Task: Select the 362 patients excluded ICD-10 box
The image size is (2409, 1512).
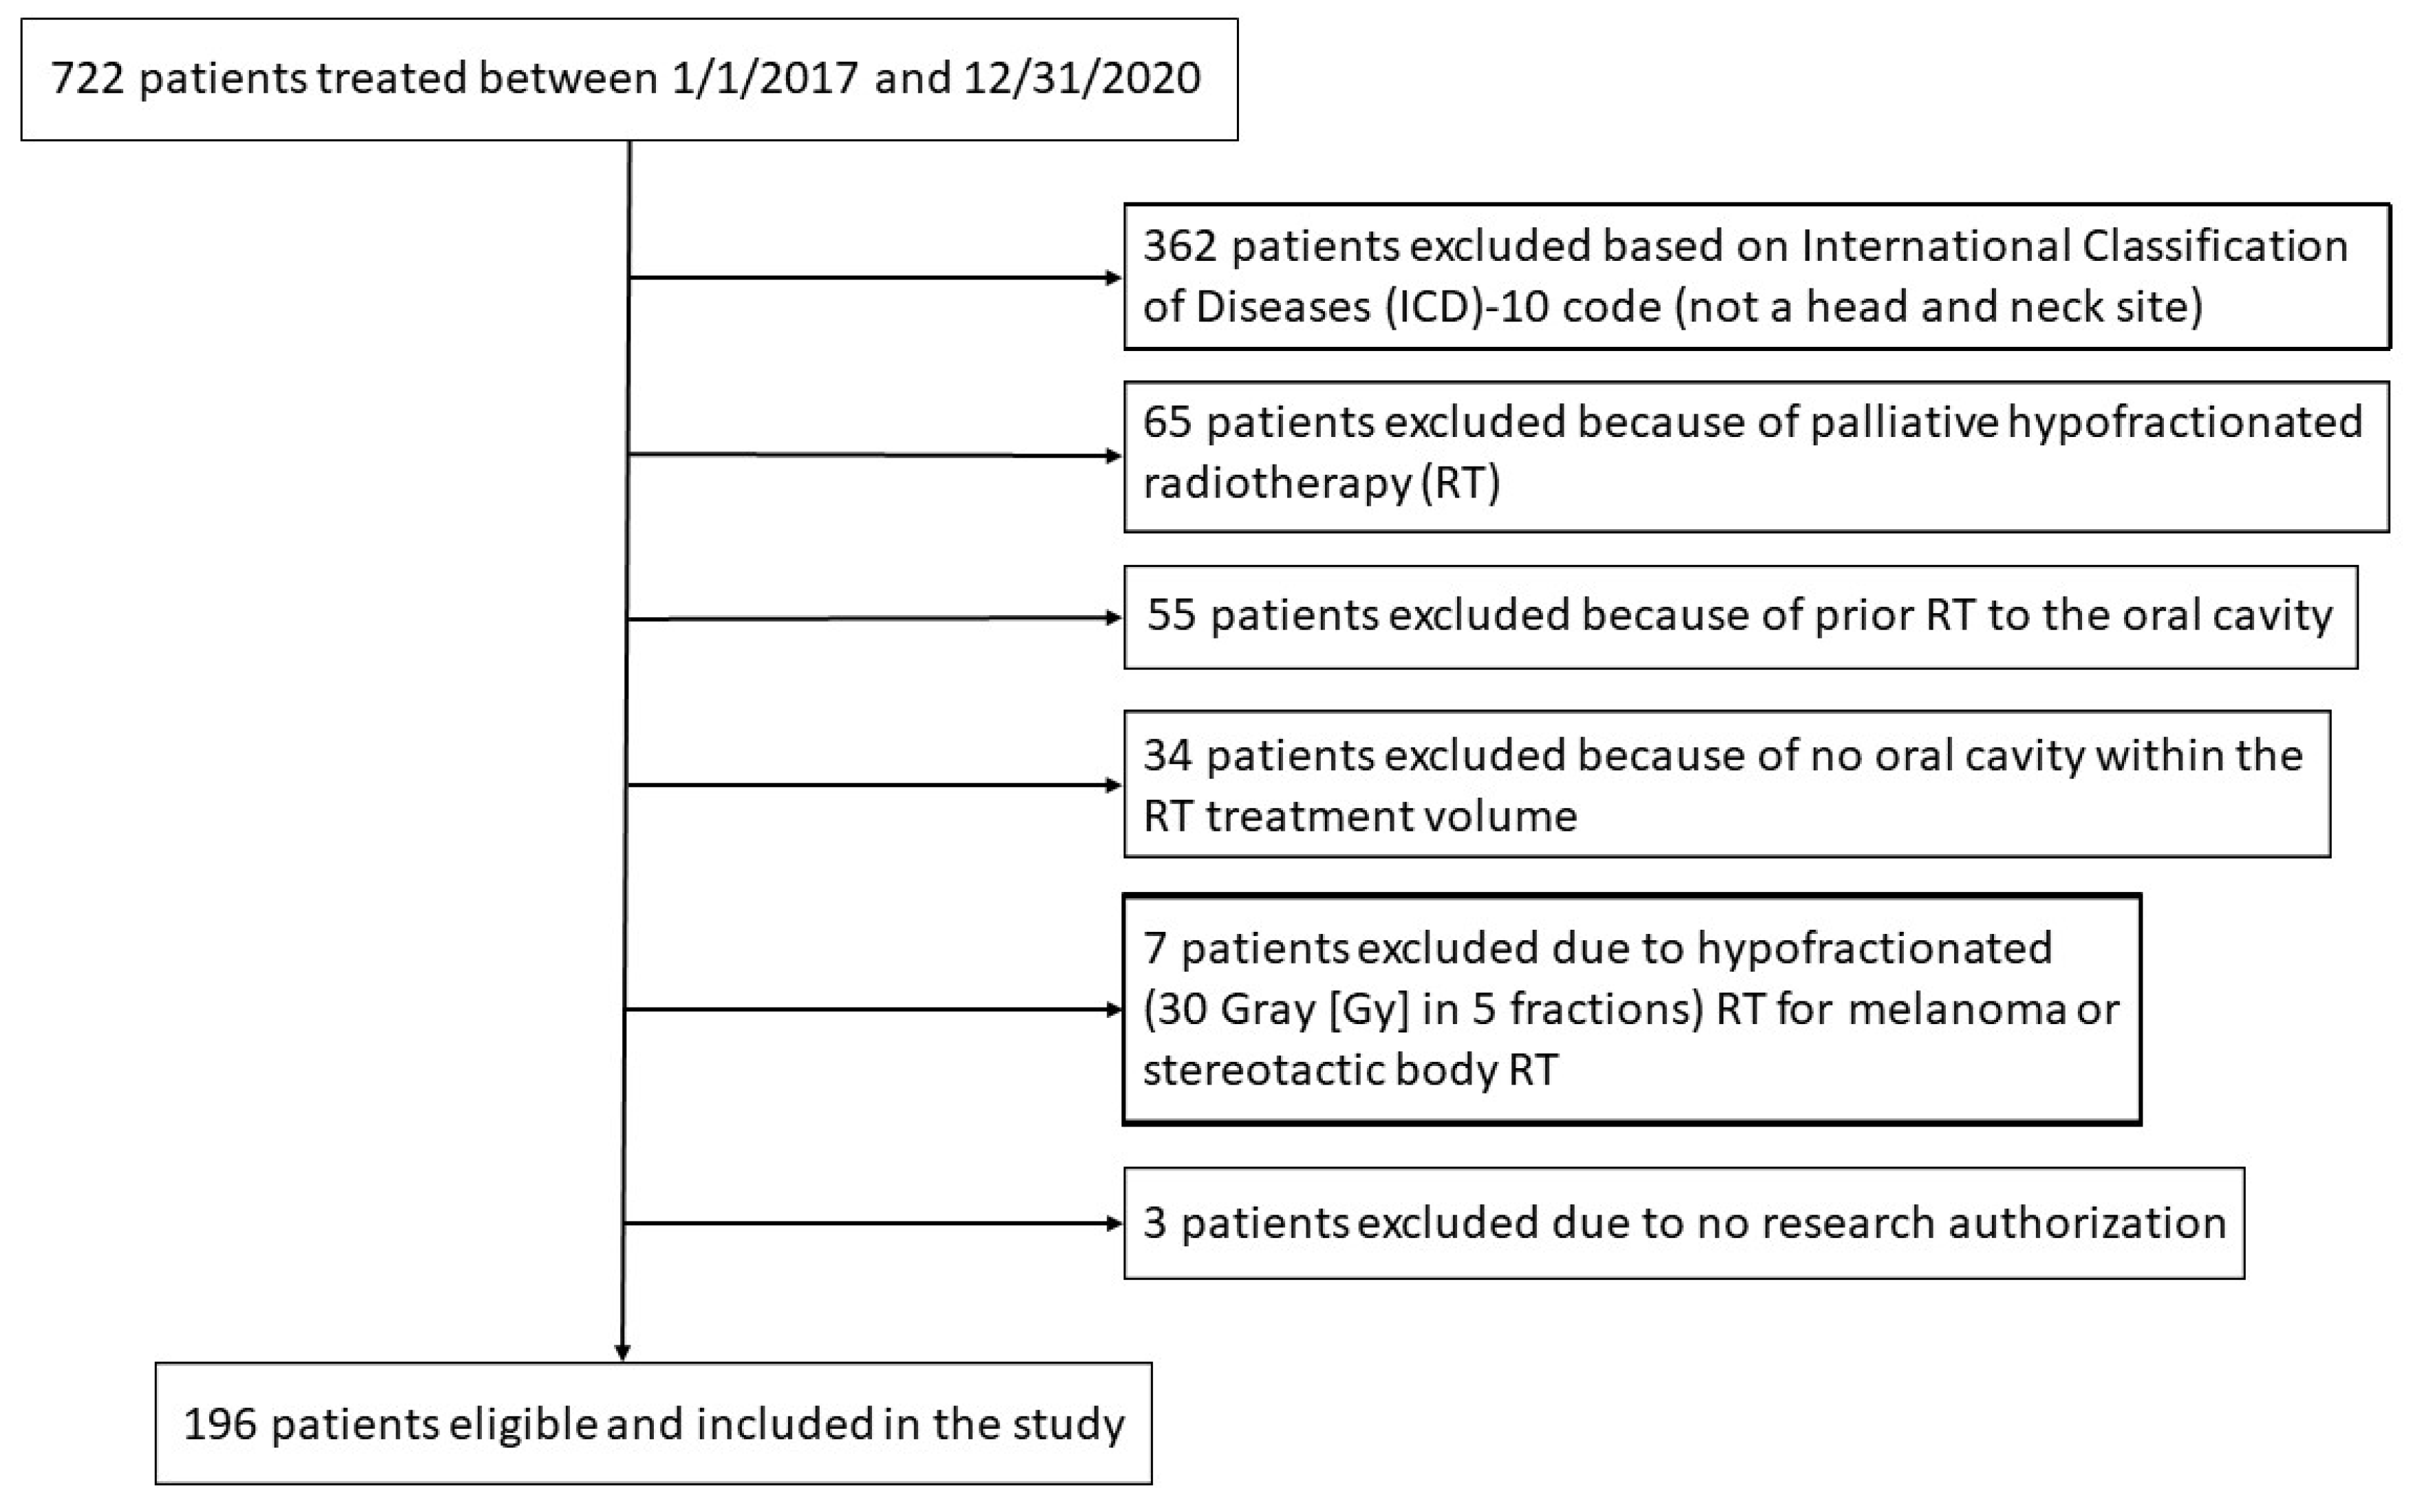Action: coord(1756,276)
